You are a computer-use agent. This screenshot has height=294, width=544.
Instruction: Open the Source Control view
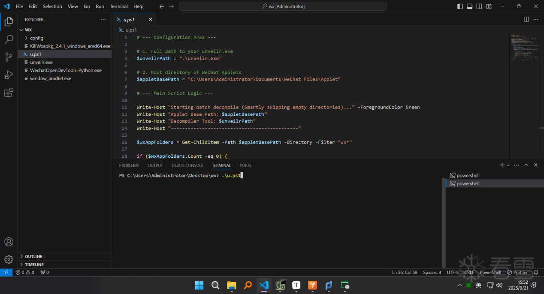pyautogui.click(x=9, y=57)
